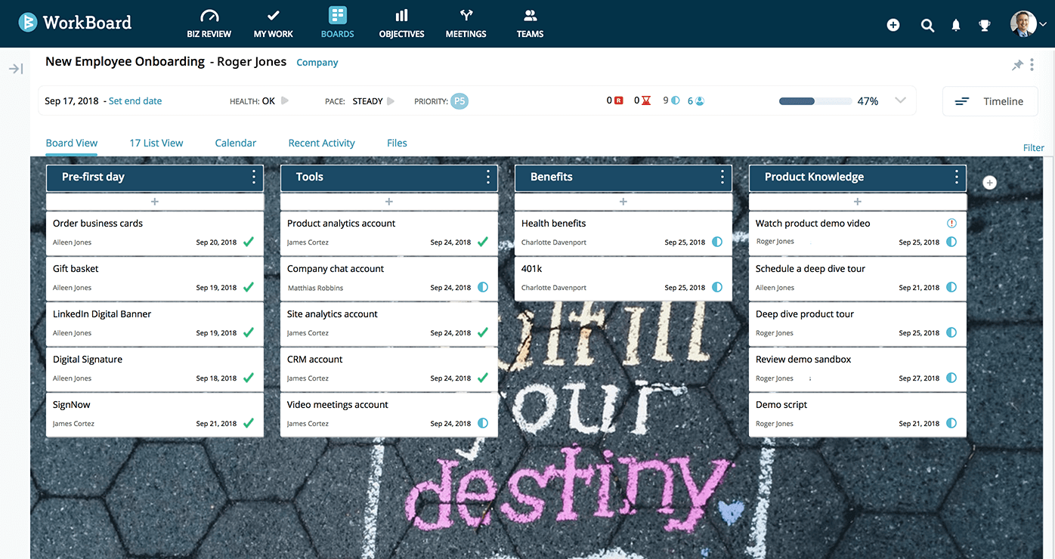Click the P5 priority badge
The height and width of the screenshot is (559, 1055).
coord(459,101)
